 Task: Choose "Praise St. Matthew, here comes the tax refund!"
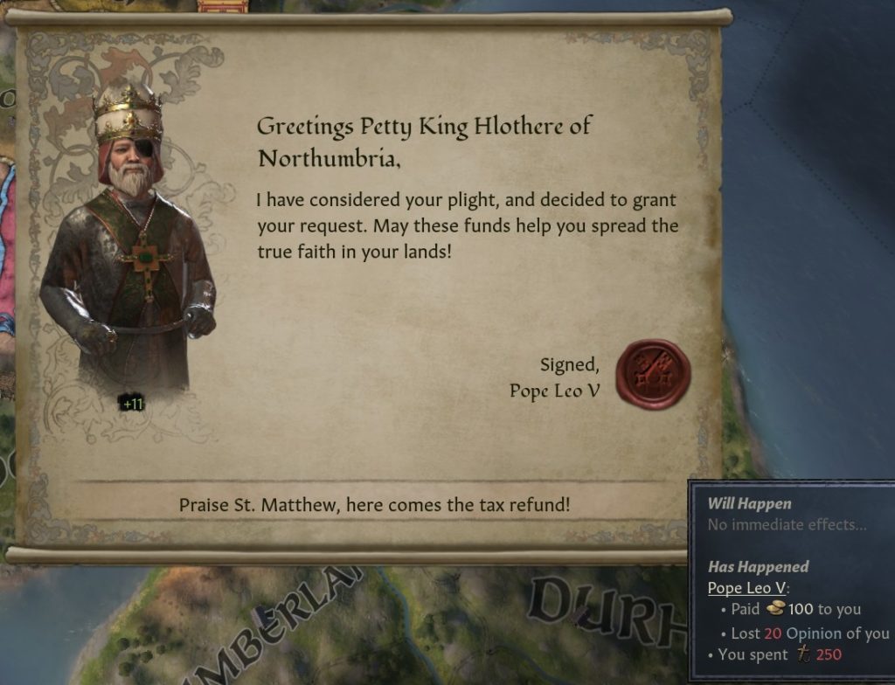(x=374, y=505)
